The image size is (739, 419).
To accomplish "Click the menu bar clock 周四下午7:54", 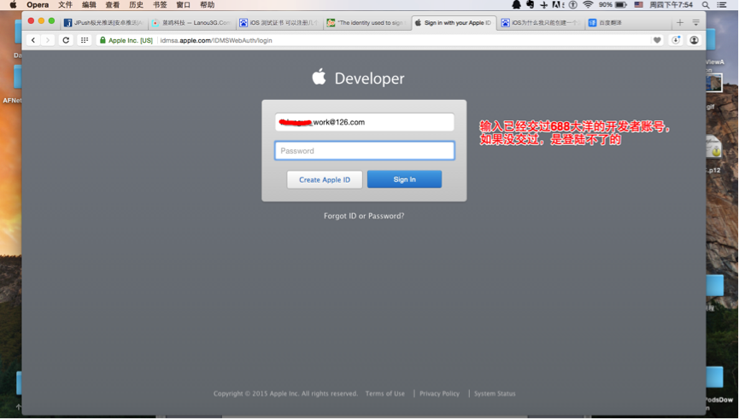I will tap(672, 5).
